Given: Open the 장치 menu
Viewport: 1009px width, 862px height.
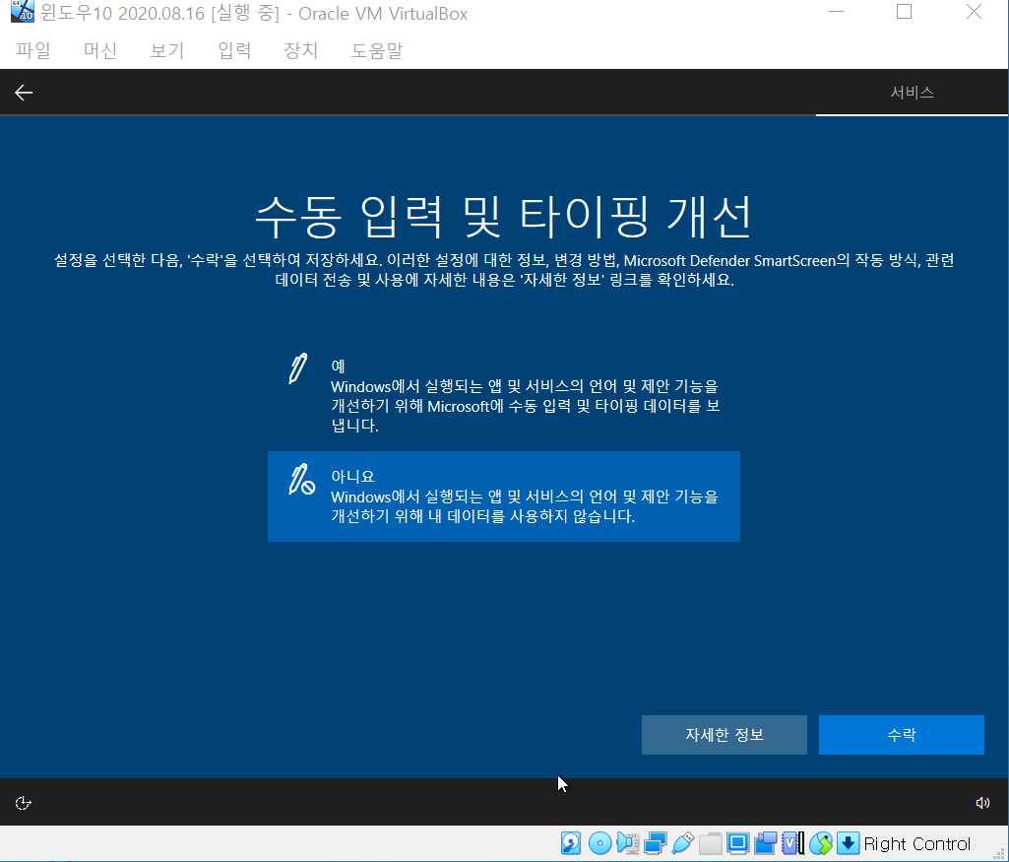Looking at the screenshot, I should coord(301,50).
